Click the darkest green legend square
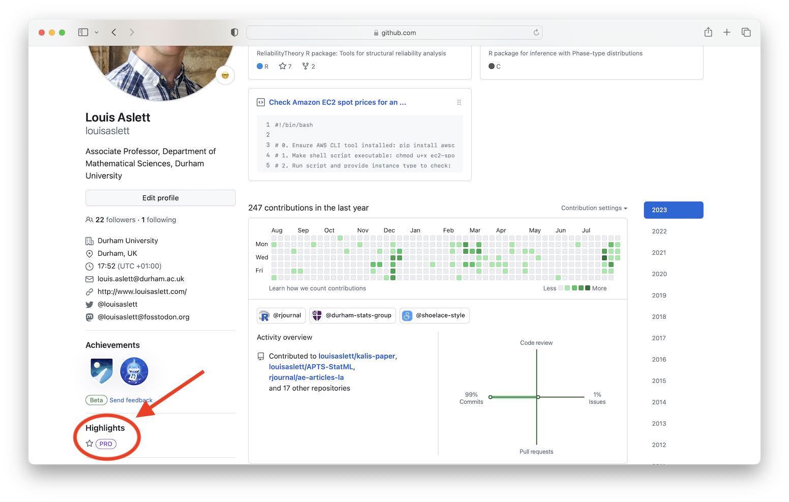Viewport: 789px width, 502px height. pyautogui.click(x=588, y=288)
